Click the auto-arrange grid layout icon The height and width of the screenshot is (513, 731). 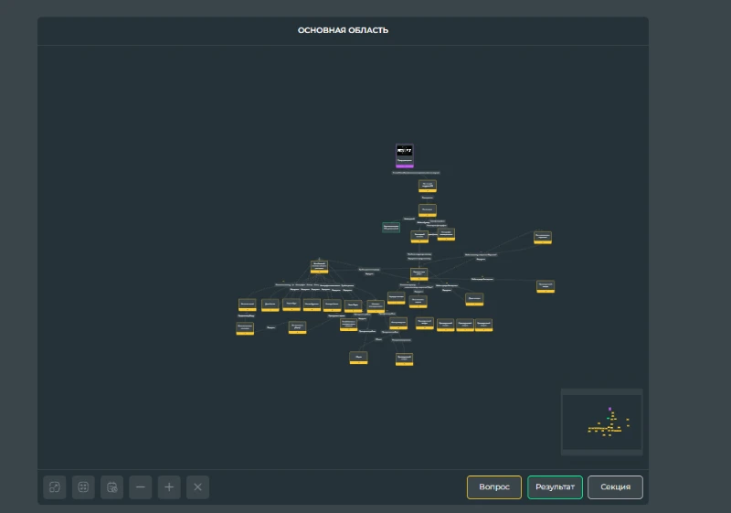(83, 486)
